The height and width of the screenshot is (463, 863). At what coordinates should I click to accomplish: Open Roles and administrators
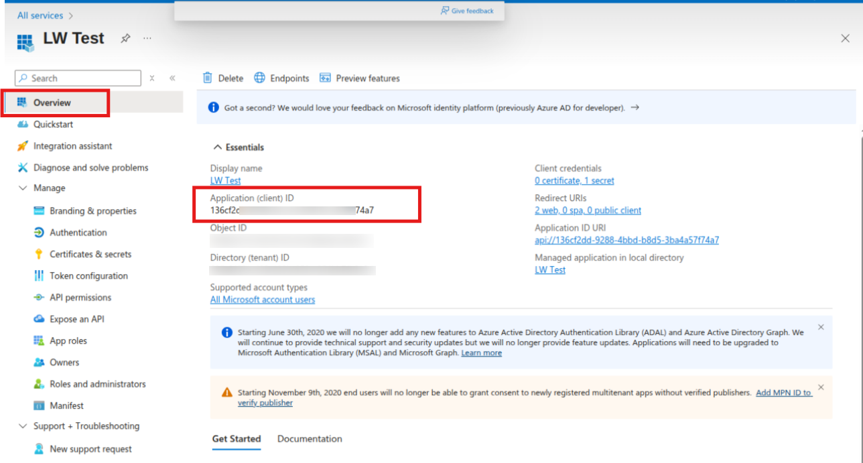(x=98, y=384)
